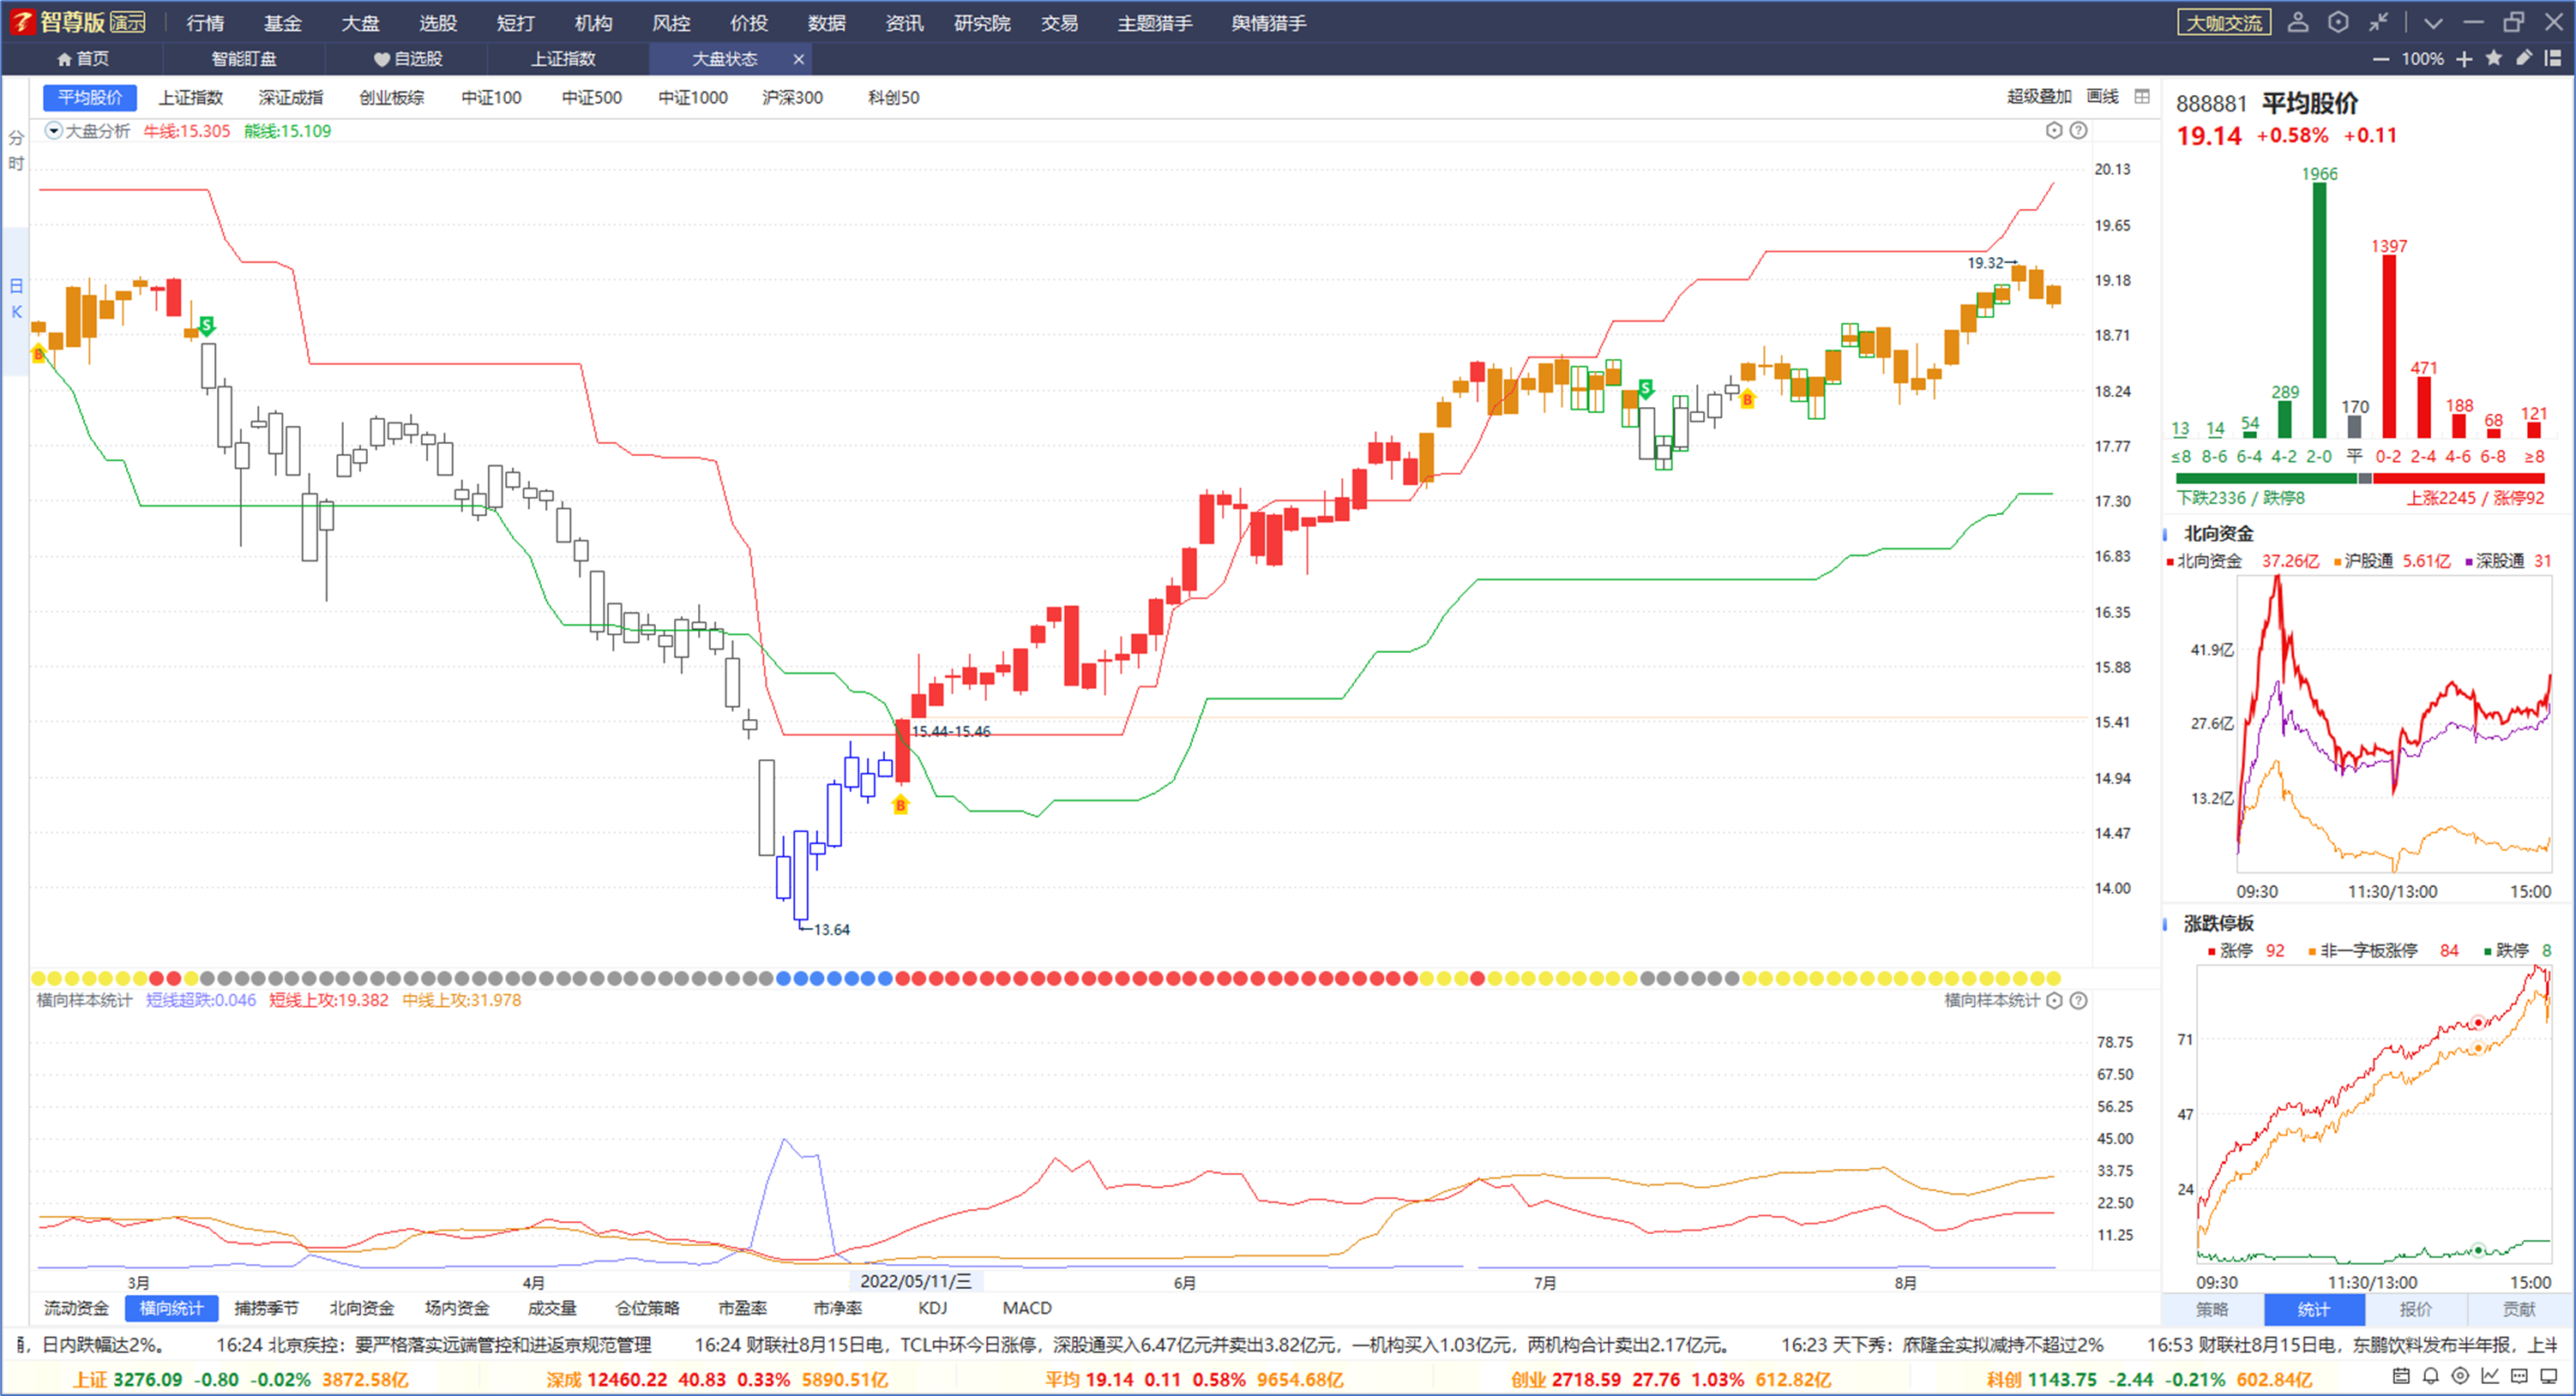This screenshot has width=2576, height=1396.
Task: Click the red 1397 distribution bar
Action: tap(2389, 347)
